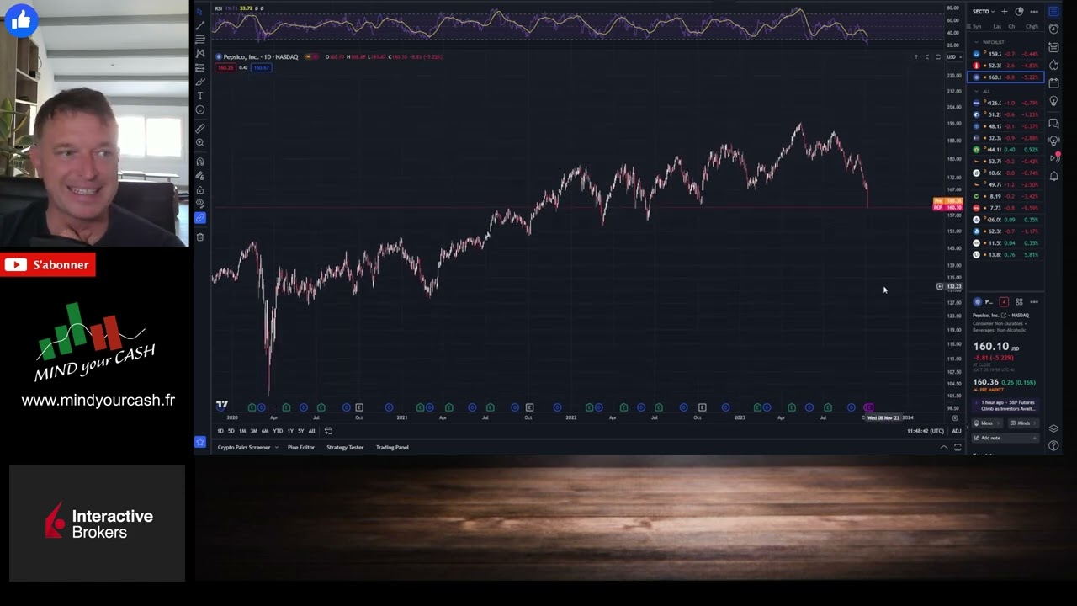Open the emoji icons tool
The width and height of the screenshot is (1077, 606).
click(x=199, y=110)
